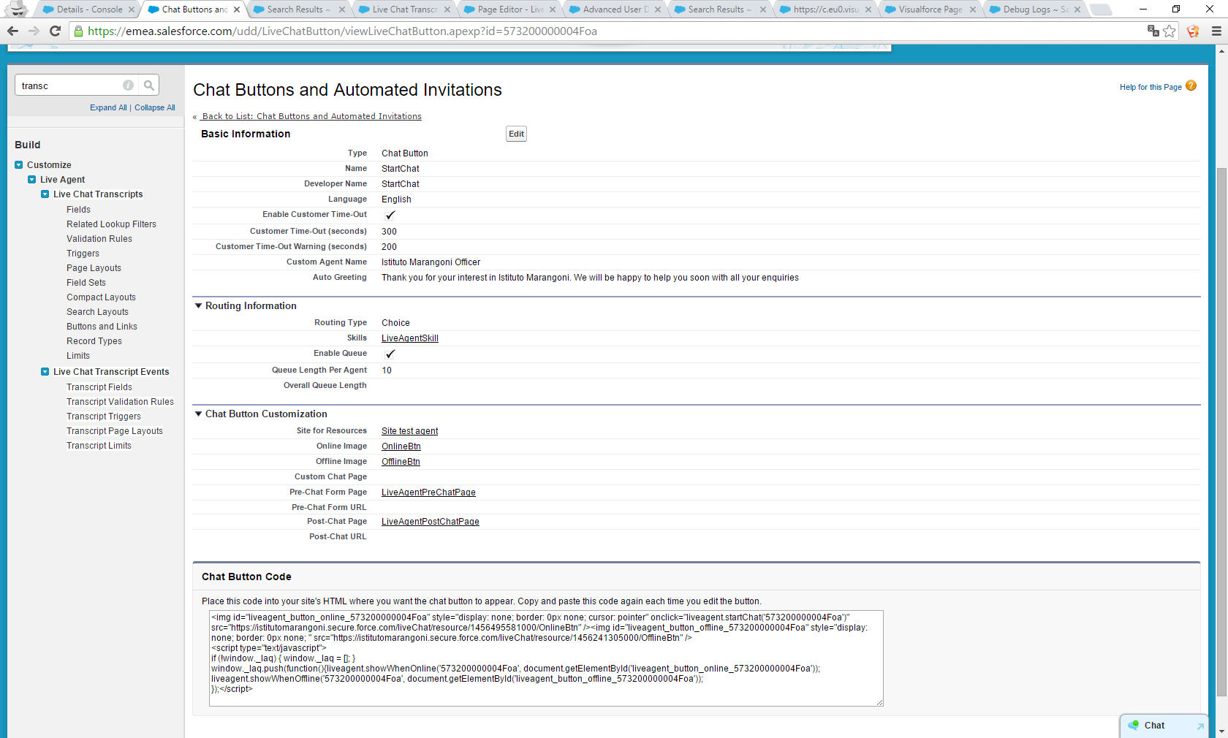
Task: Switch to the Visualforce Page tab
Action: 931,9
